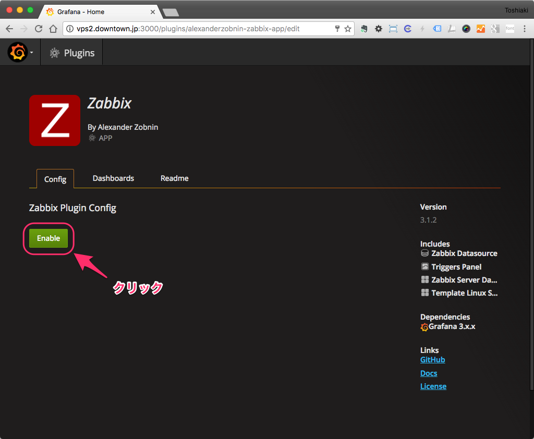The height and width of the screenshot is (439, 534).
Task: Open the font extension icon
Action: point(510,29)
